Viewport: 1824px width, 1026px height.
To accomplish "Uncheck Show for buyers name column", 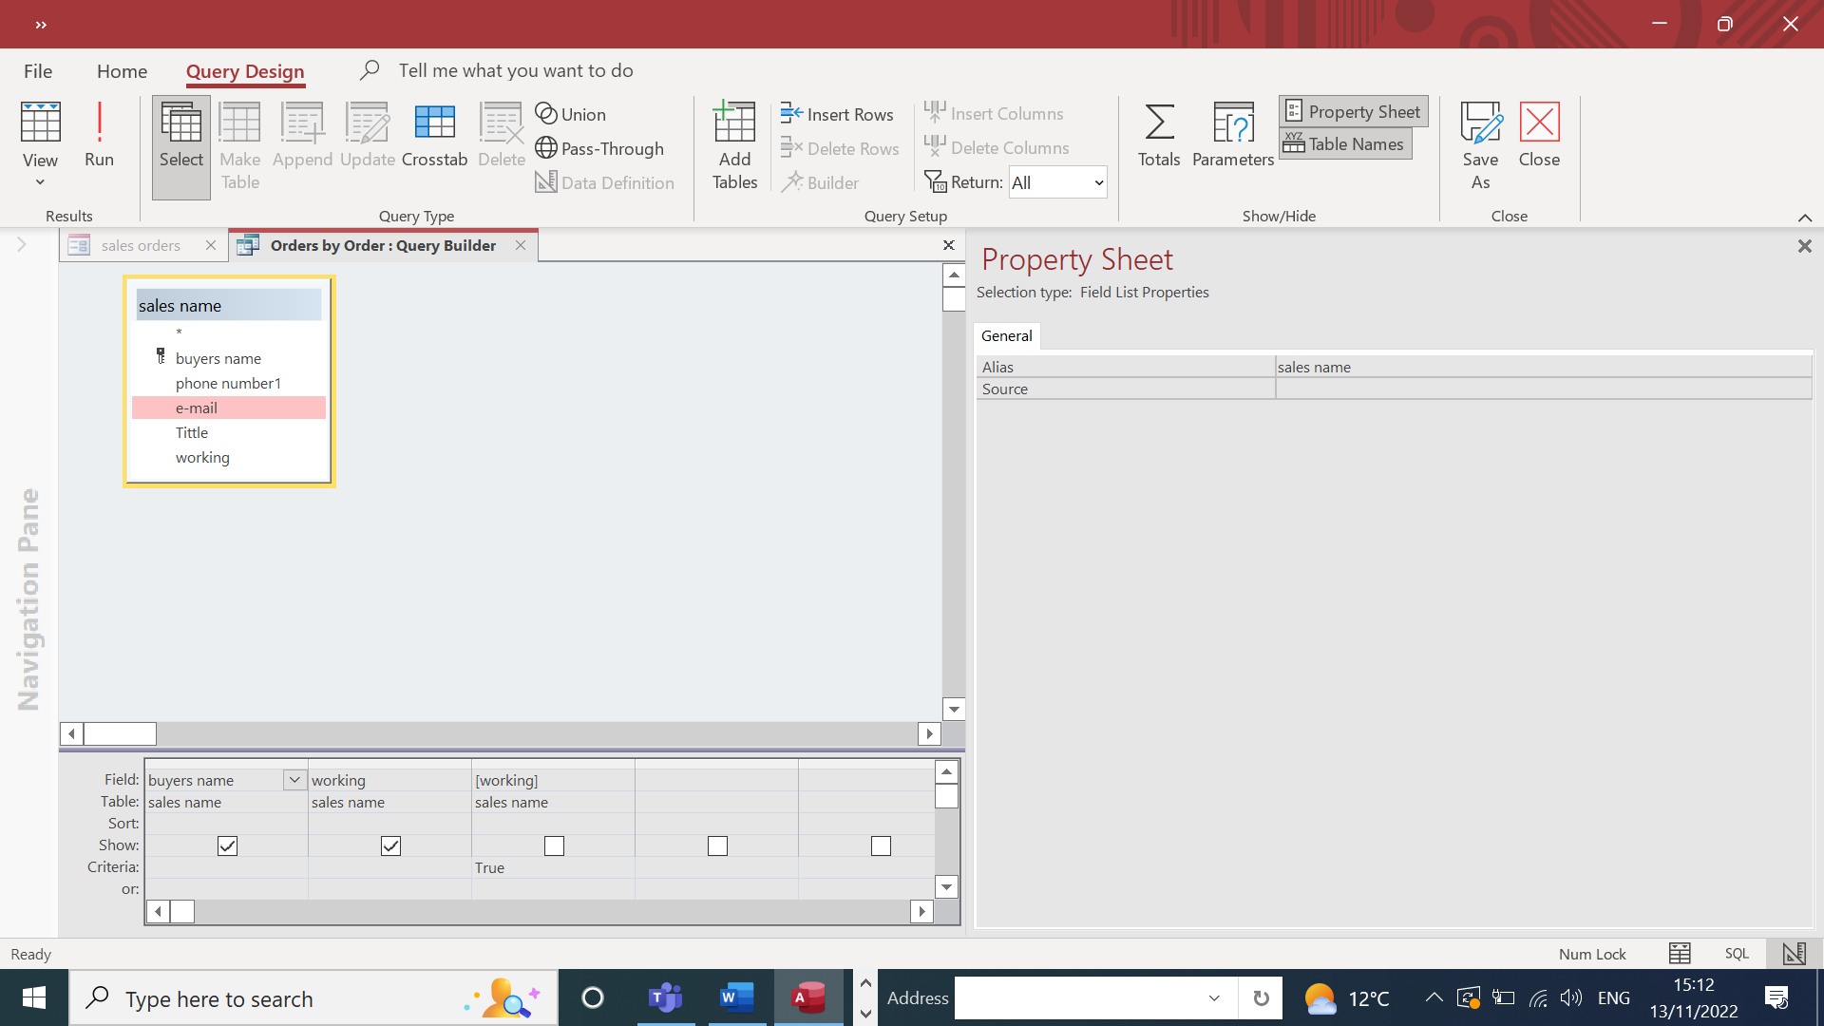I will [x=227, y=845].
